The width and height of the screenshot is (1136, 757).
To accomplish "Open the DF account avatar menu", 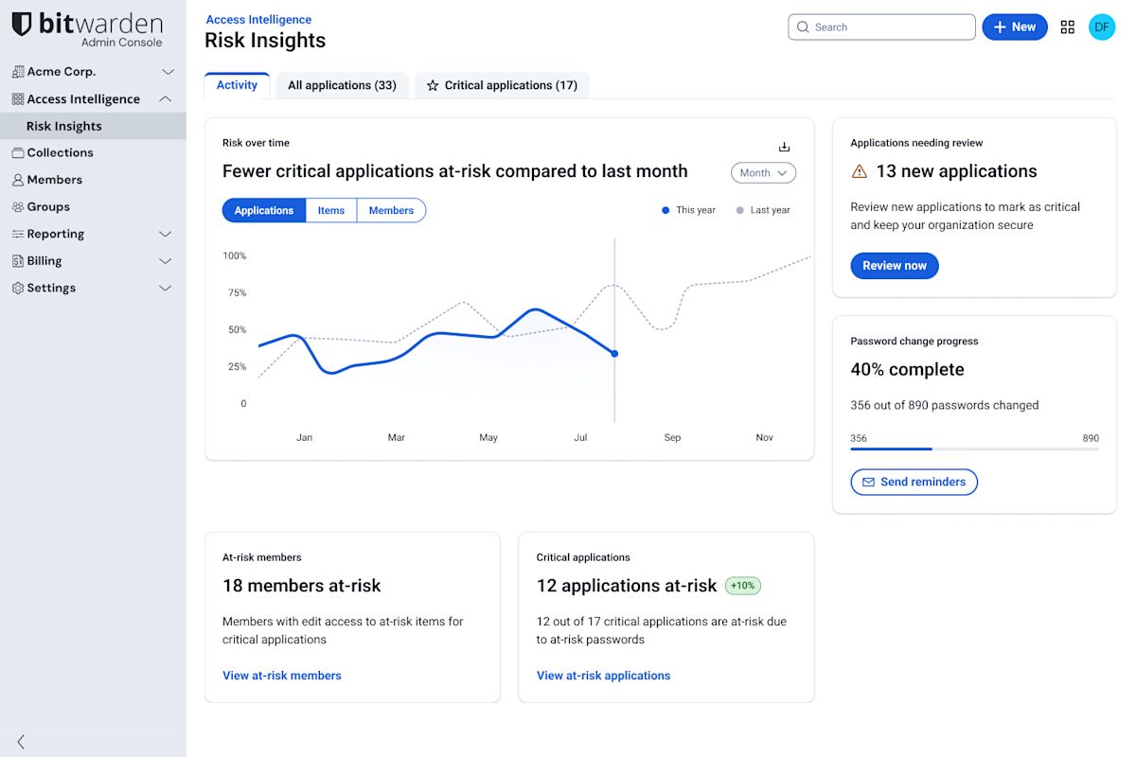I will (1102, 27).
